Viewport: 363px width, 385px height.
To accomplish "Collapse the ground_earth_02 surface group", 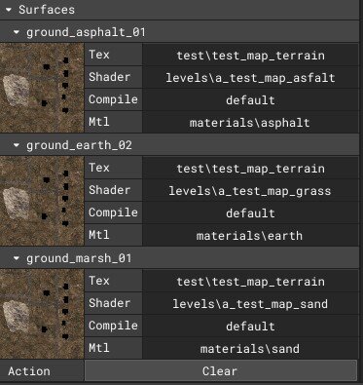I will tap(17, 145).
